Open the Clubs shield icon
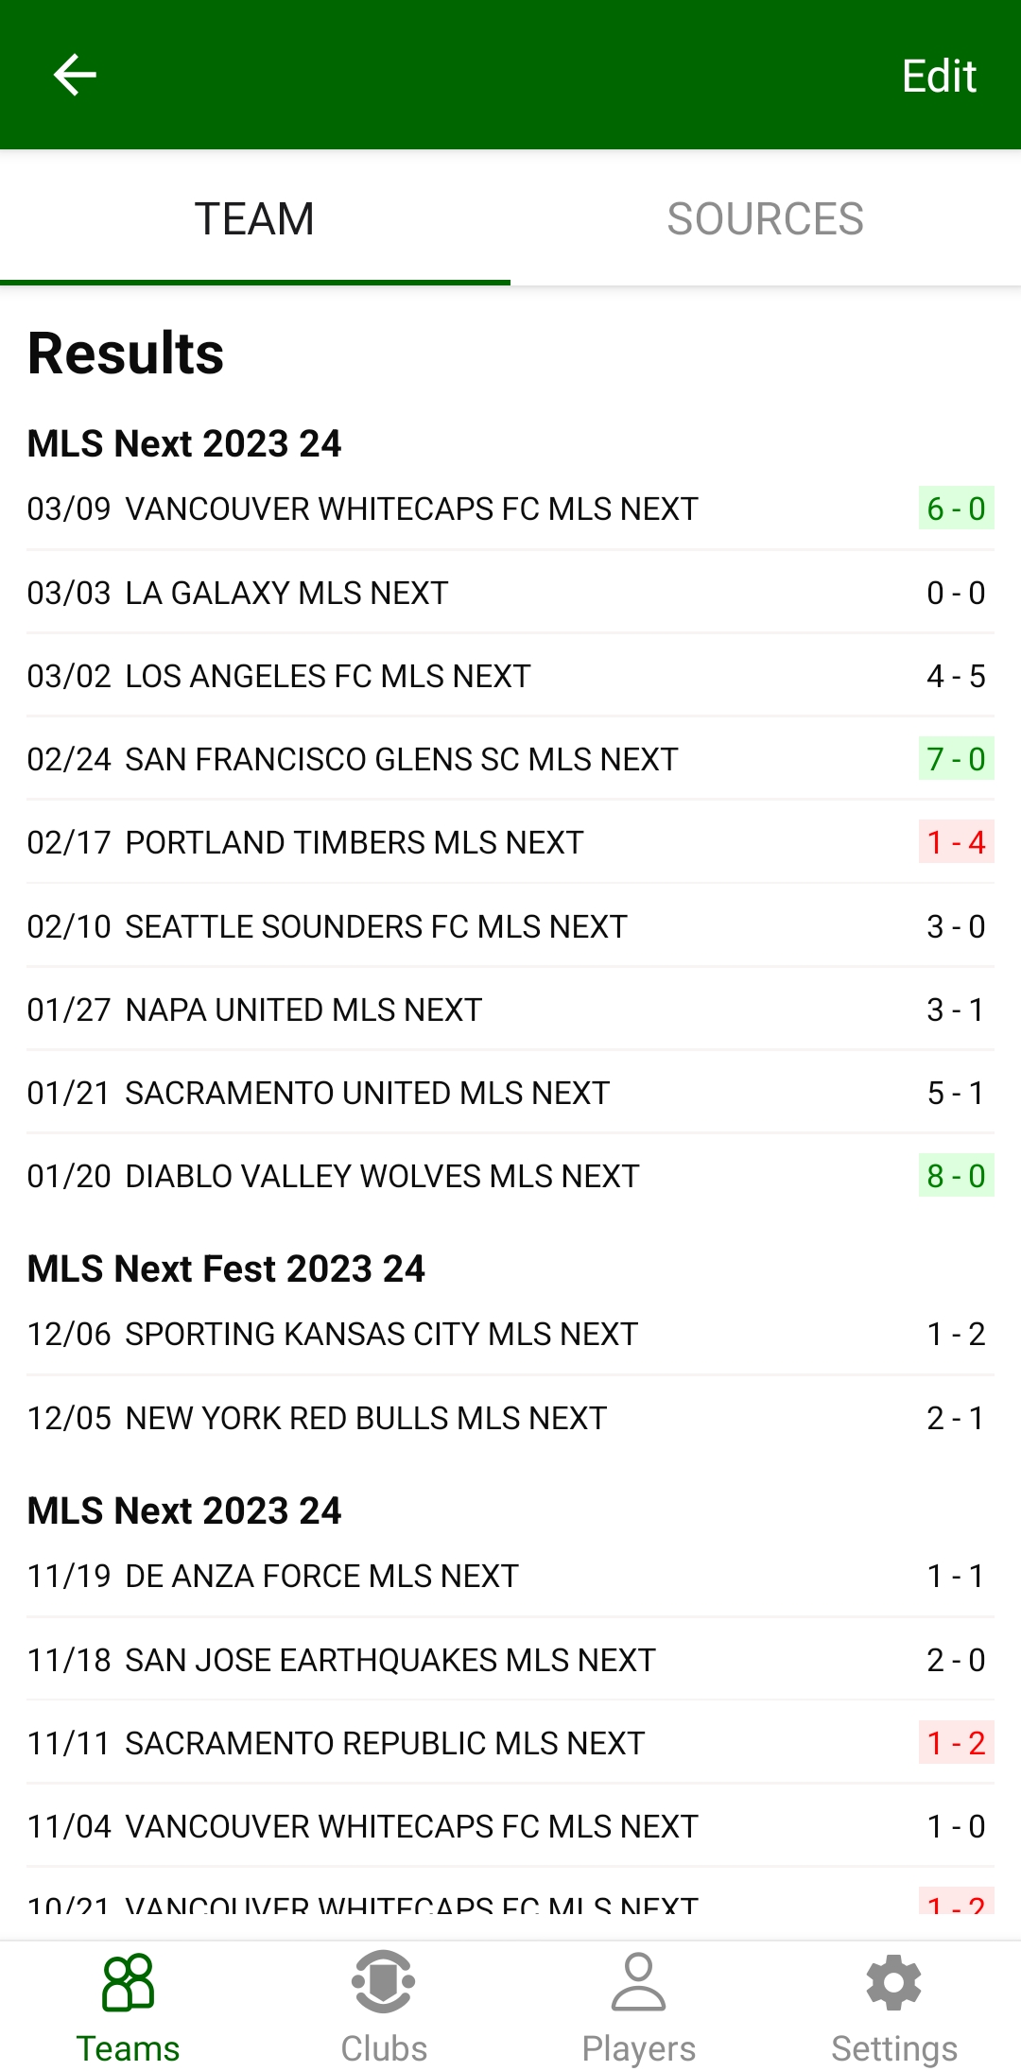 click(383, 1982)
